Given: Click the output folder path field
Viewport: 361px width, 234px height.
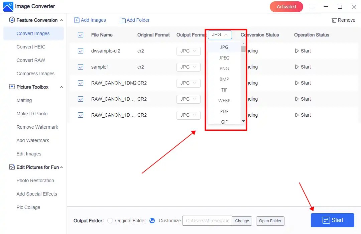Looking at the screenshot, I should point(207,221).
